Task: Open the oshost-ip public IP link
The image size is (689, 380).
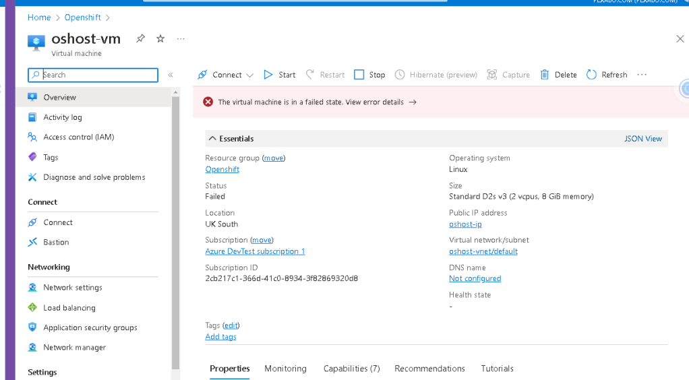Action: (465, 224)
